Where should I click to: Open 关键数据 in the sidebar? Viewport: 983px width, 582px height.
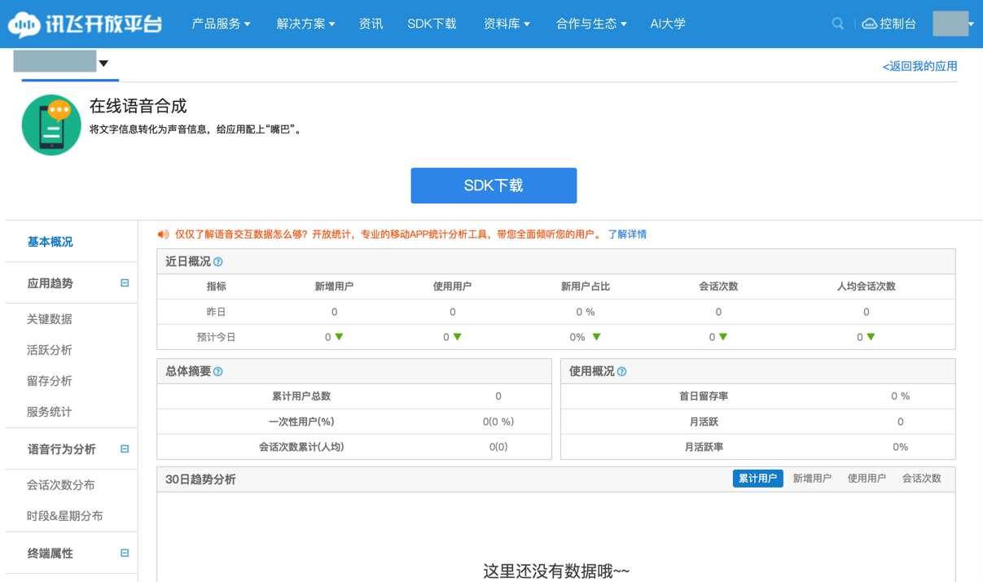point(49,319)
